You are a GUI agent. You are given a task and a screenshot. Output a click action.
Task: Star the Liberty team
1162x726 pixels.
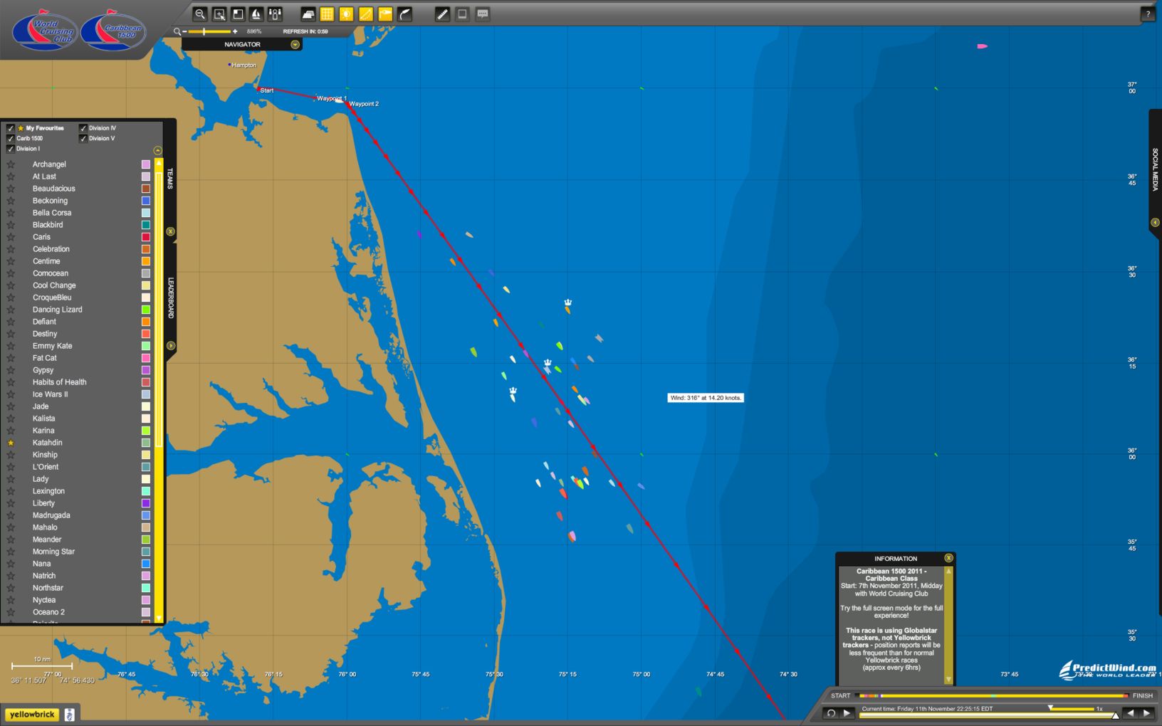pyautogui.click(x=11, y=503)
